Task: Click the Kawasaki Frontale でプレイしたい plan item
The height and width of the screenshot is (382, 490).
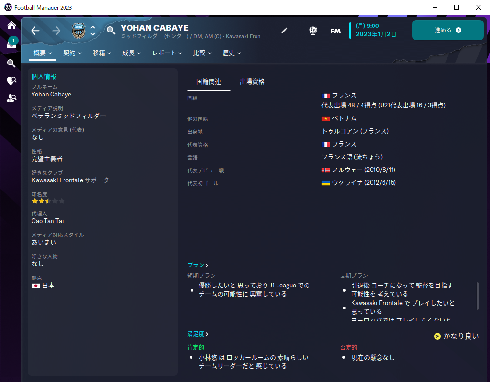Action: click(x=403, y=307)
